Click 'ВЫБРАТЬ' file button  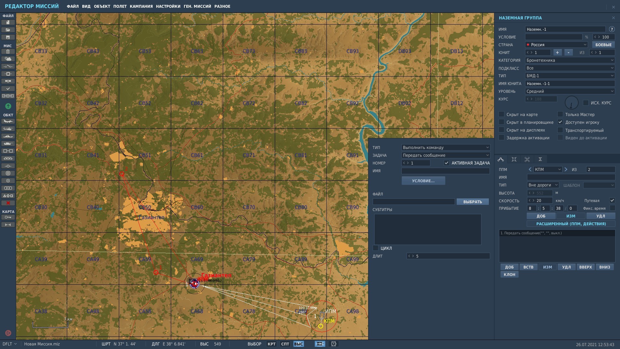click(x=473, y=202)
